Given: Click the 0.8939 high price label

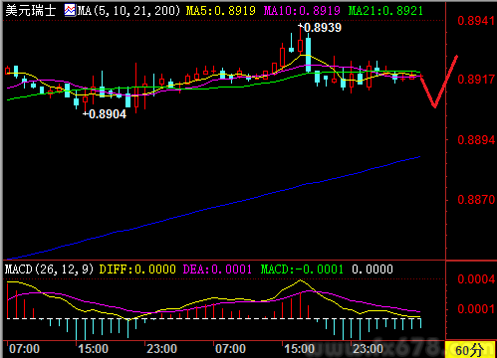Looking at the screenshot, I should tap(323, 28).
